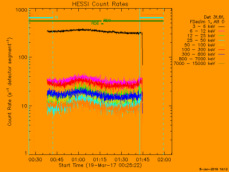Click the '300 - 800 keV' legend label

click(x=199, y=54)
